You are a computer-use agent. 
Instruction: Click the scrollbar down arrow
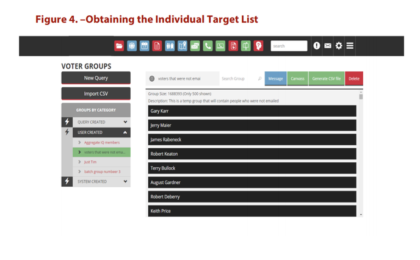pos(361,214)
